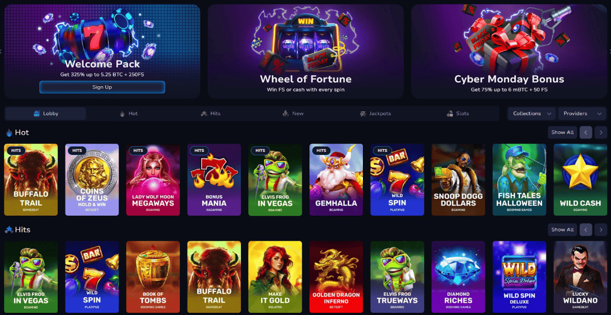Advance the Hits row with the right arrow
The image size is (611, 315).
[x=601, y=229]
